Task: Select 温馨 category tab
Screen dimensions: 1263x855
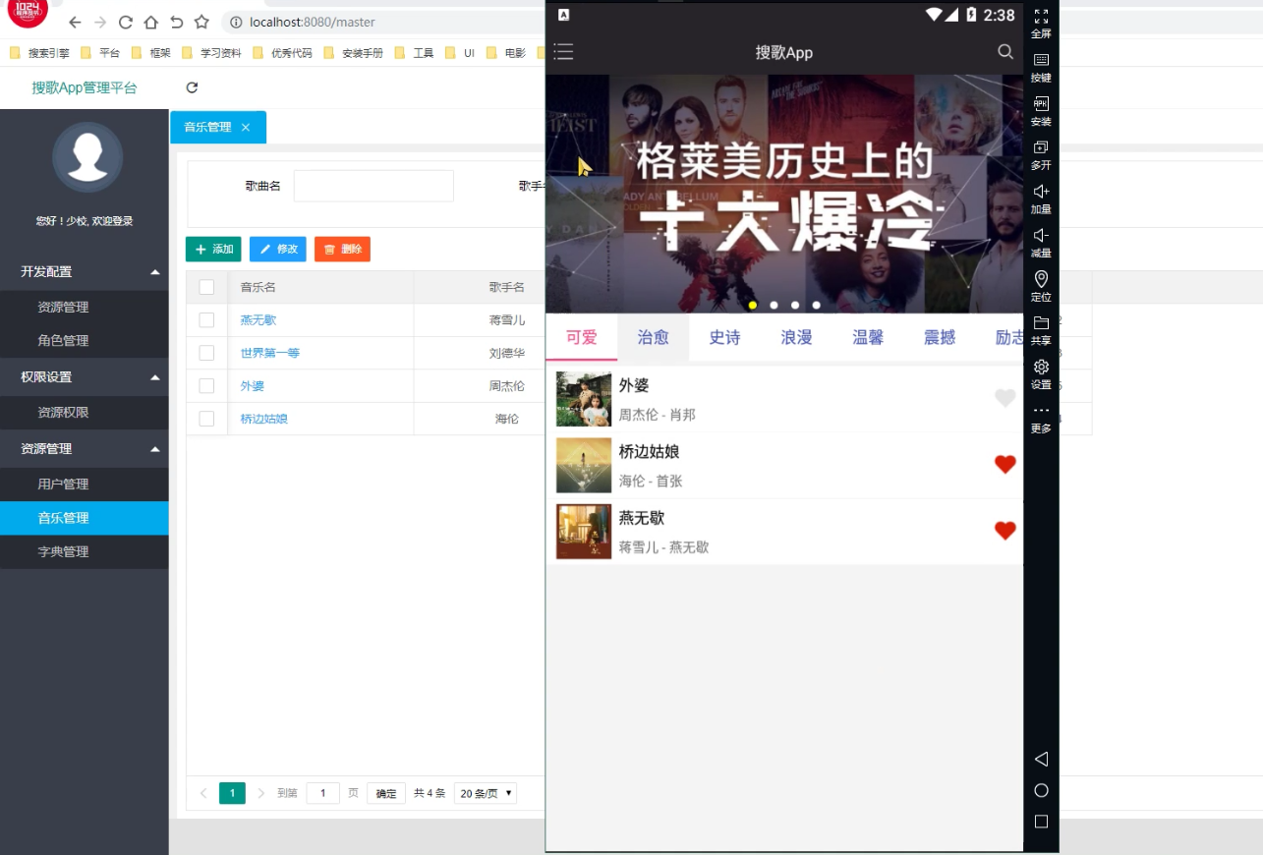Action: tap(868, 337)
